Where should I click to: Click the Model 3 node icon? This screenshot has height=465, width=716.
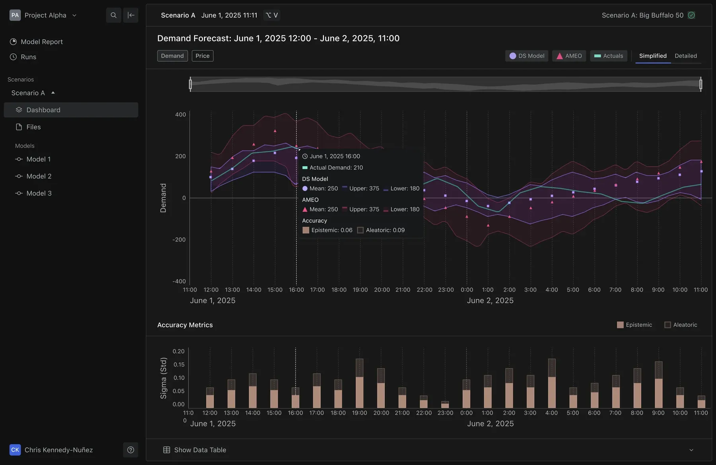[19, 193]
